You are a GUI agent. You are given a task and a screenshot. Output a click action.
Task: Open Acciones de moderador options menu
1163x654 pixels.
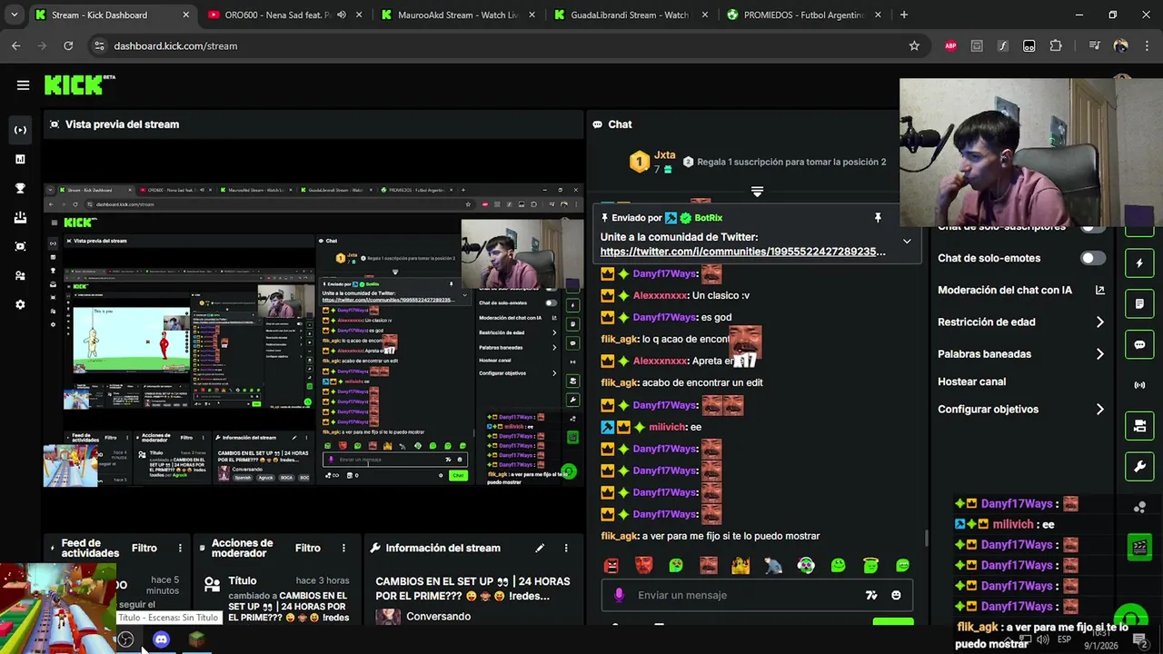pos(343,548)
